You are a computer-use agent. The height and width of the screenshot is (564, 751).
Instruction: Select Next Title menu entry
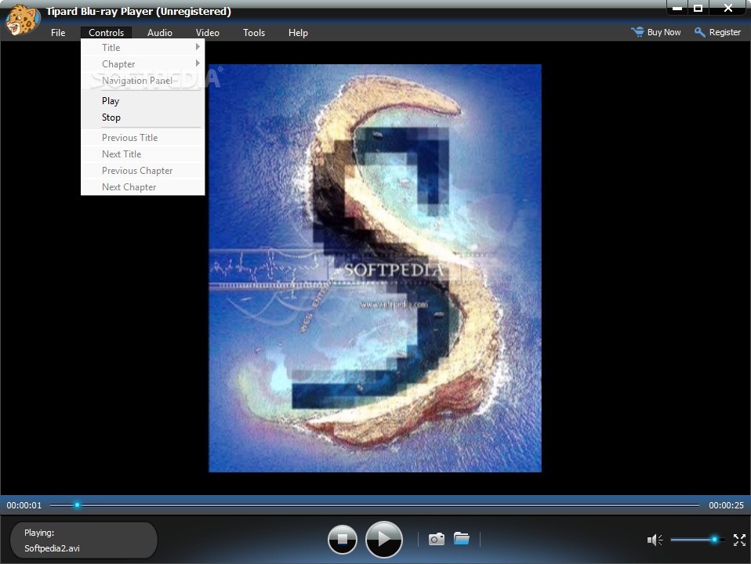point(143,154)
